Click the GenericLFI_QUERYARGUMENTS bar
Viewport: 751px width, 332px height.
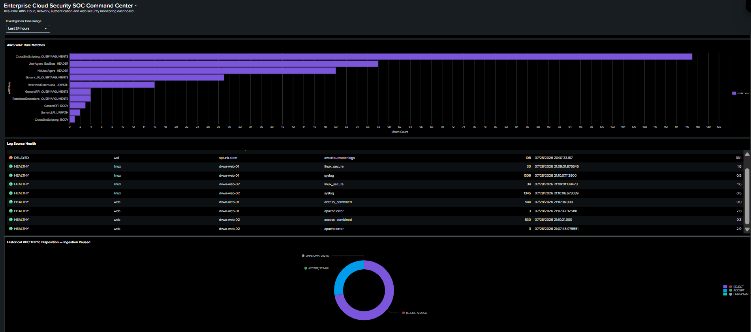click(146, 78)
